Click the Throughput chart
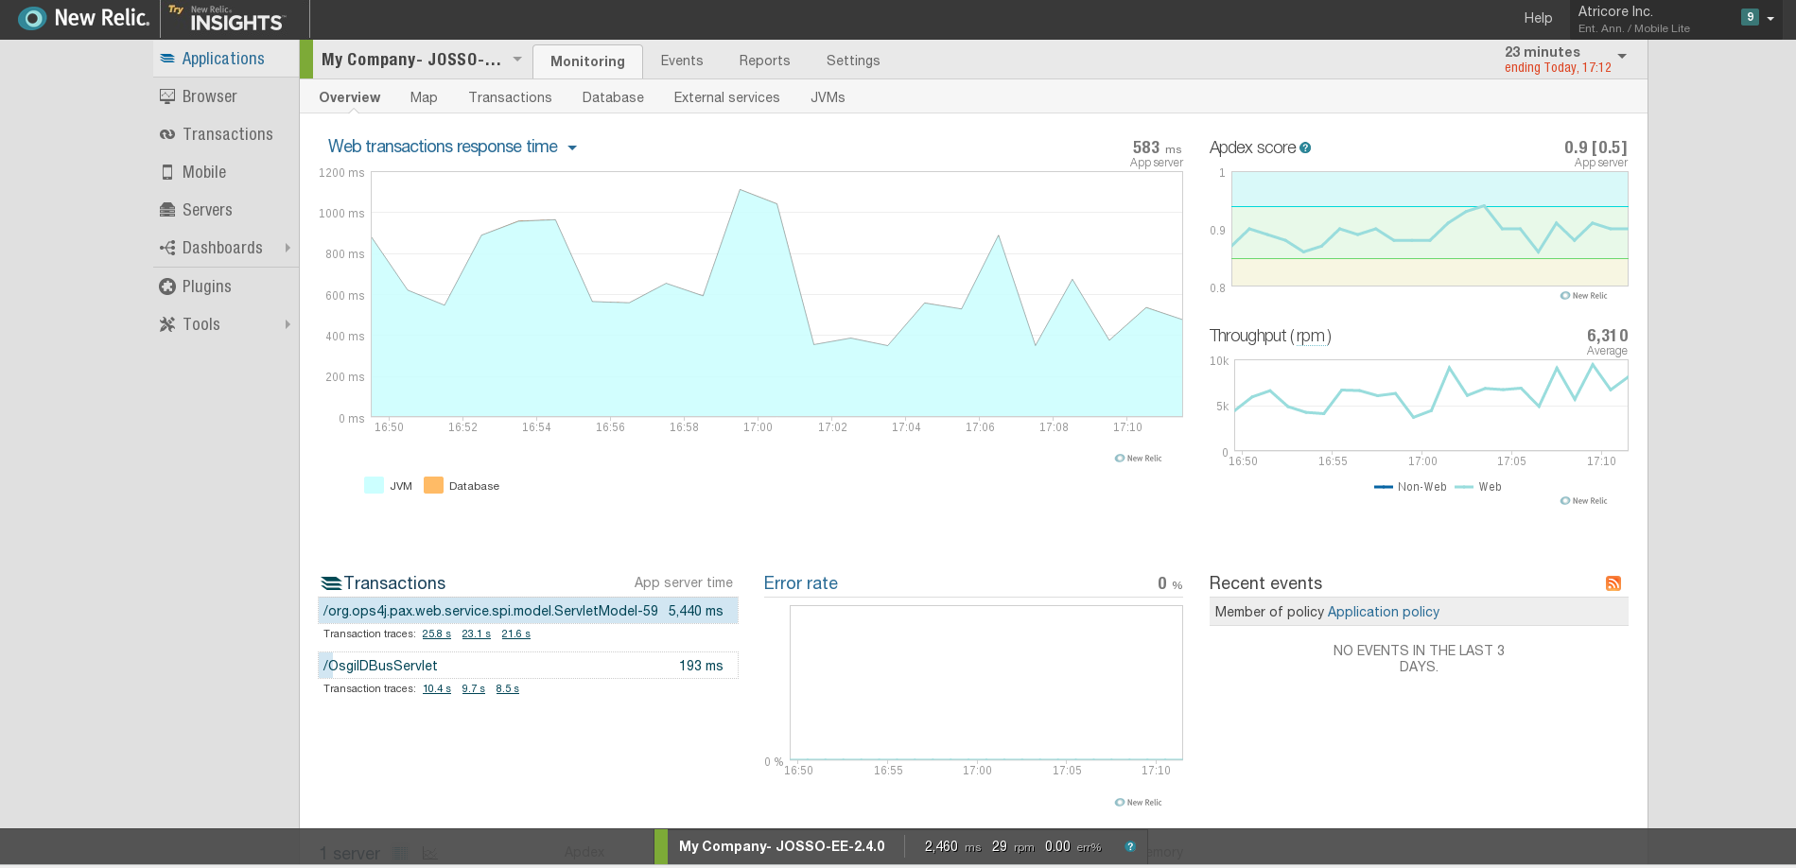This screenshot has height=868, width=1796. coord(1431,405)
